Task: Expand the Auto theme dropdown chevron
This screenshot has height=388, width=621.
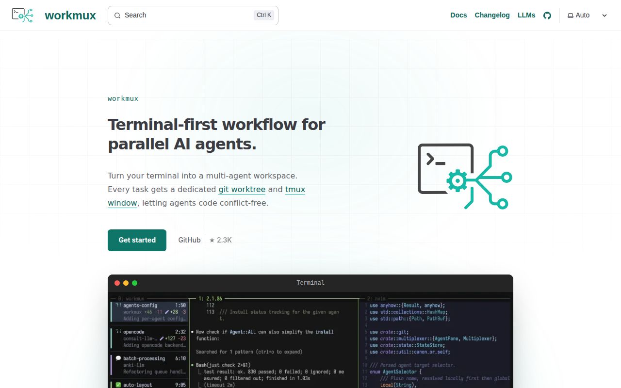Action: click(x=605, y=16)
